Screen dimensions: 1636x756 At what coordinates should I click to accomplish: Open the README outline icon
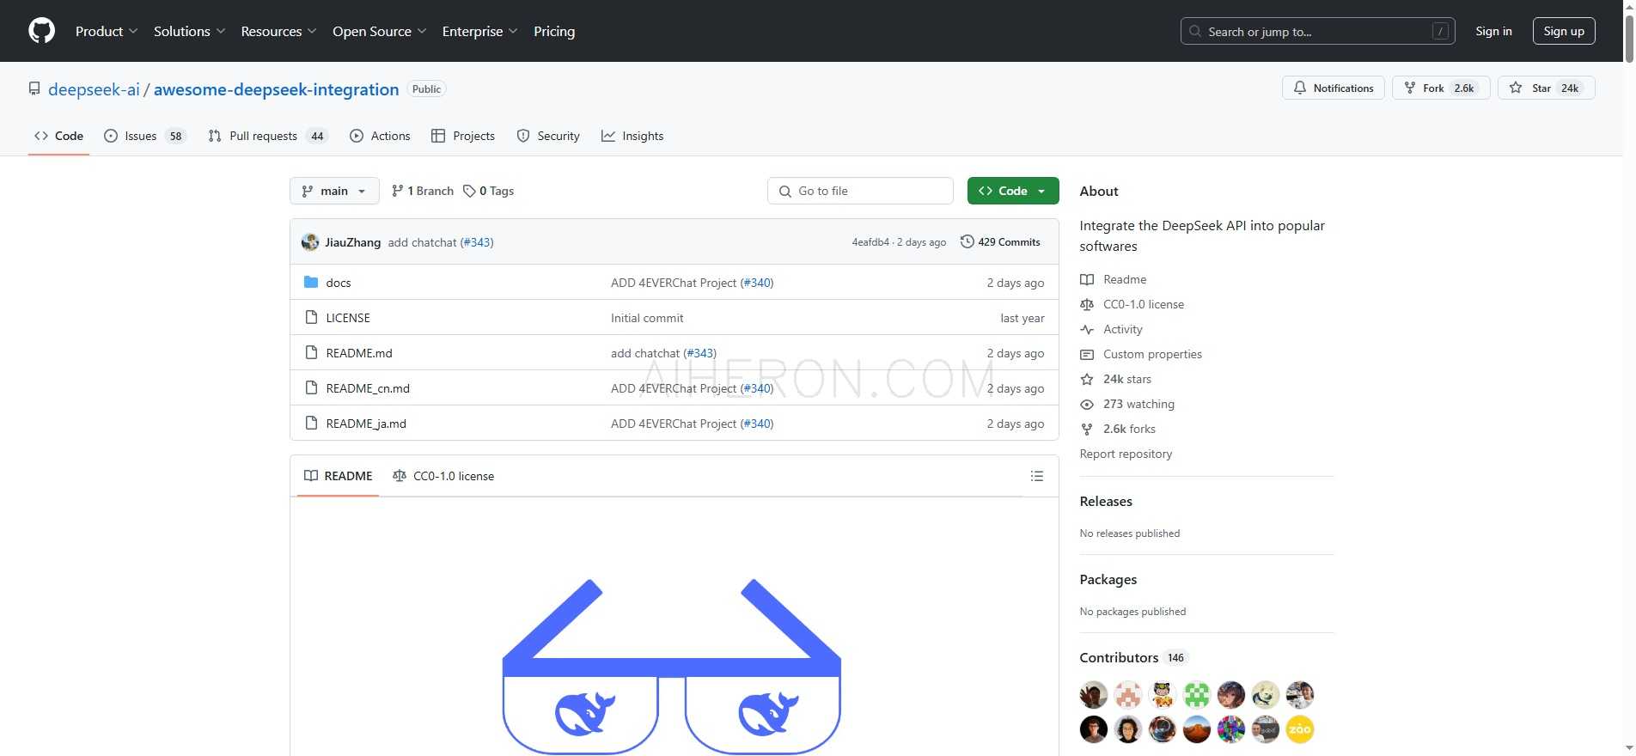(x=1037, y=476)
